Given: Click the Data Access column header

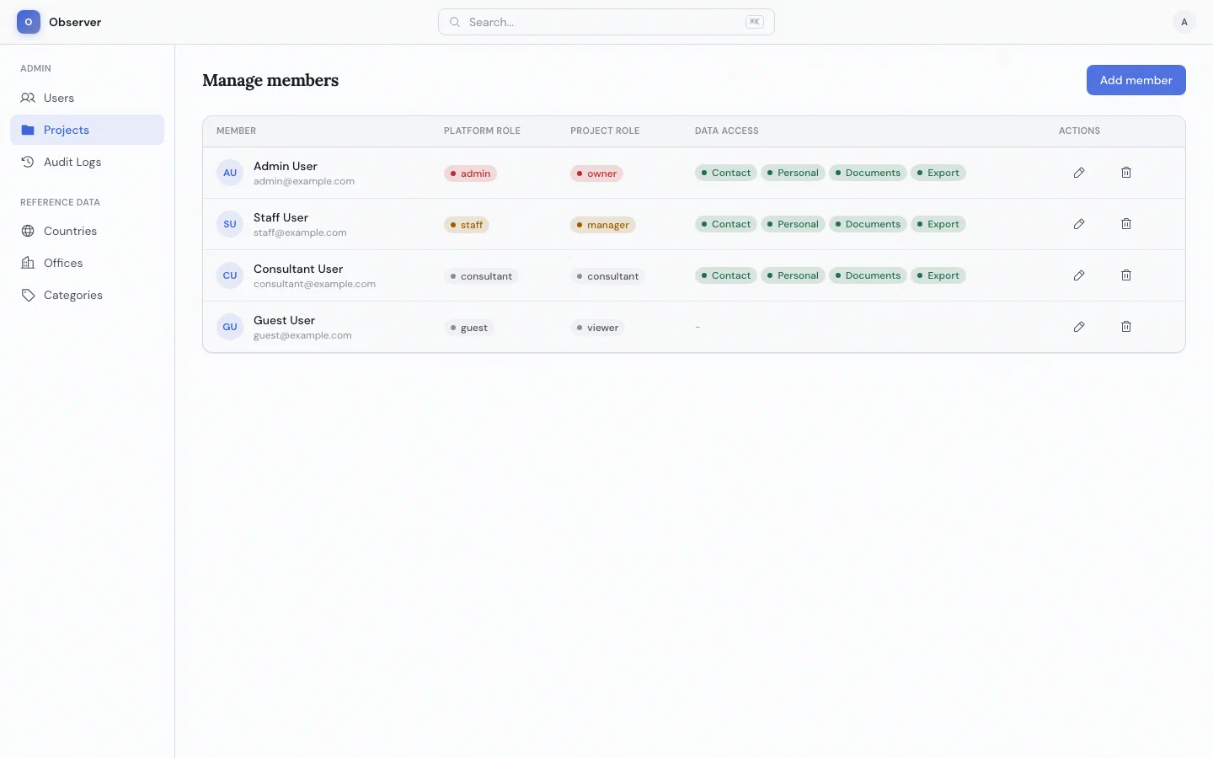Looking at the screenshot, I should 726,131.
